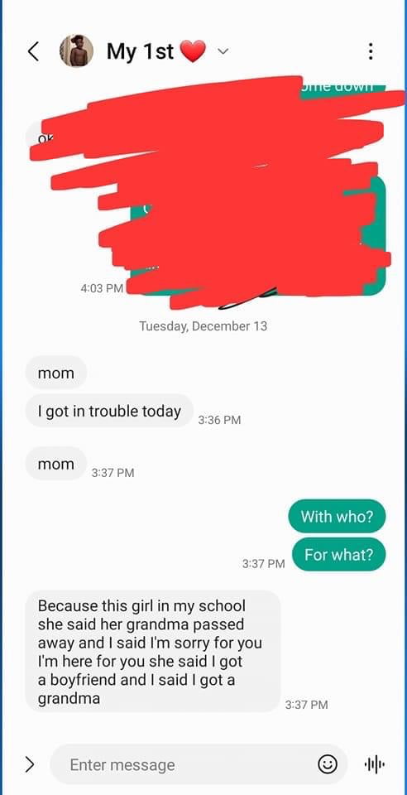Open the three-dot more options menu
This screenshot has width=407, height=795.
tap(371, 51)
